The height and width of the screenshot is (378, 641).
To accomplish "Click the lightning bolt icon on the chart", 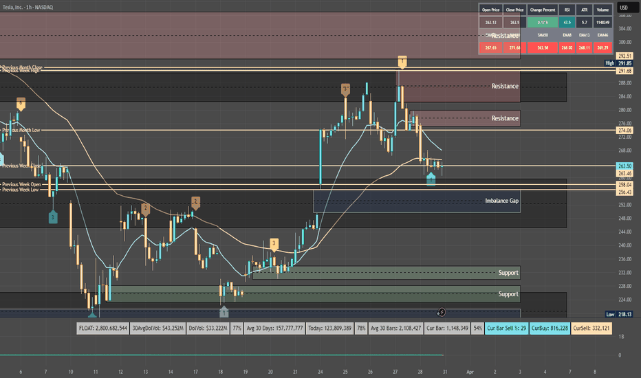I will 442,312.
